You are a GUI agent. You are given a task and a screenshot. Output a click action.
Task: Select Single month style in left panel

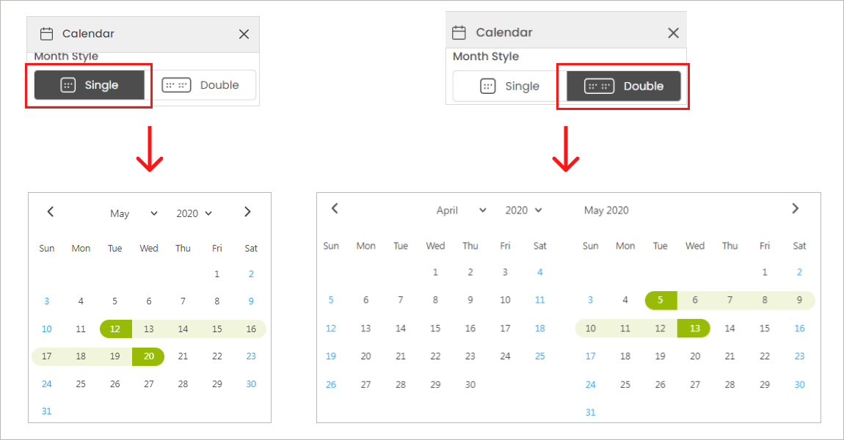point(89,85)
